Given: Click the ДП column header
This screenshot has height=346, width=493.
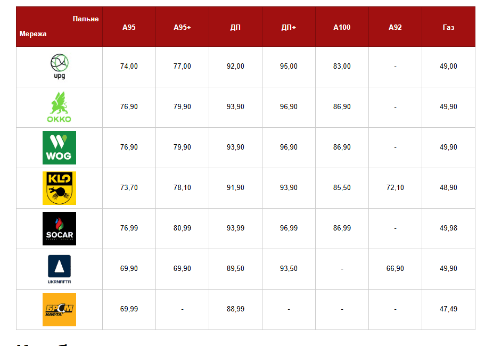Looking at the screenshot, I should pos(235,27).
